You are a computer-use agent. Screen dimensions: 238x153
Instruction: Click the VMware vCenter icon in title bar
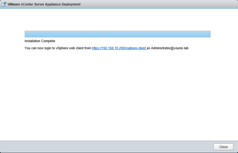point(4,4)
